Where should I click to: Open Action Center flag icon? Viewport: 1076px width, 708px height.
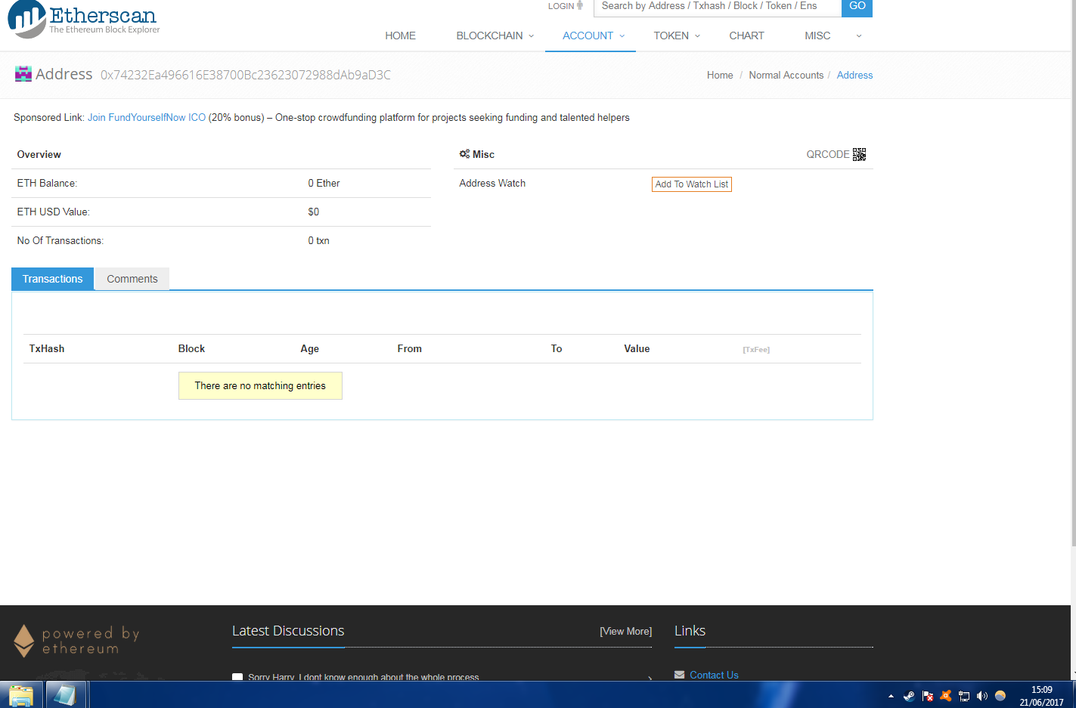(927, 696)
